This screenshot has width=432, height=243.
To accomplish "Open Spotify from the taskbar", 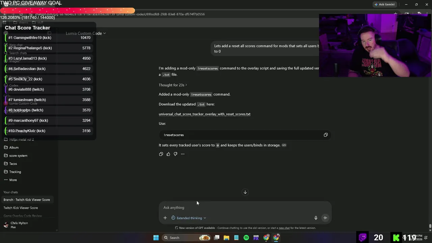I will point(246,238).
